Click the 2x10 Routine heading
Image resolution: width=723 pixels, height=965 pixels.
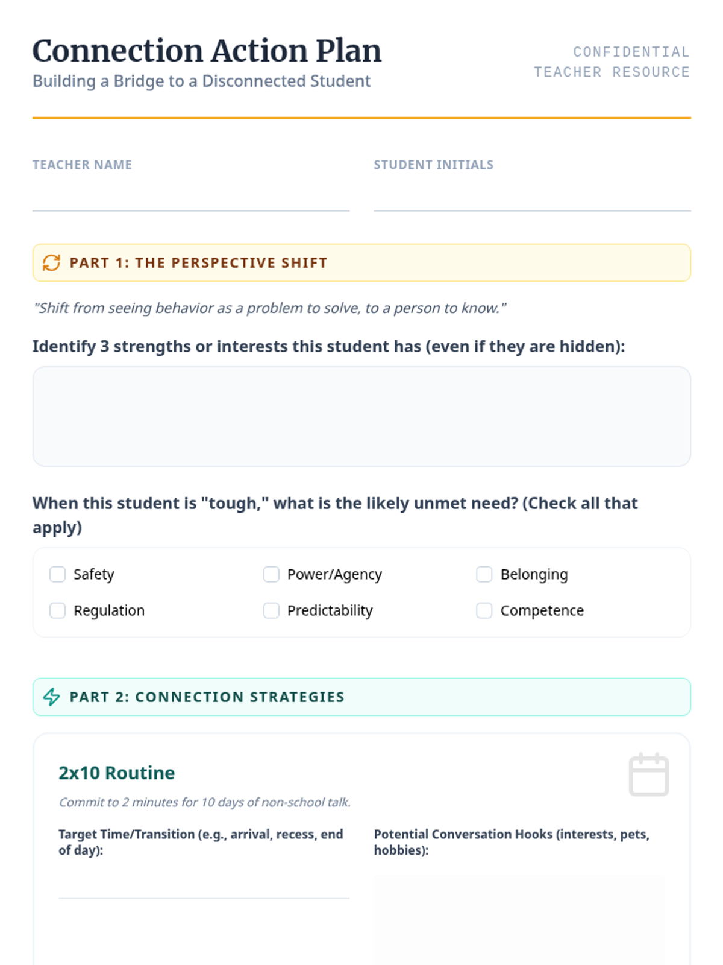117,773
